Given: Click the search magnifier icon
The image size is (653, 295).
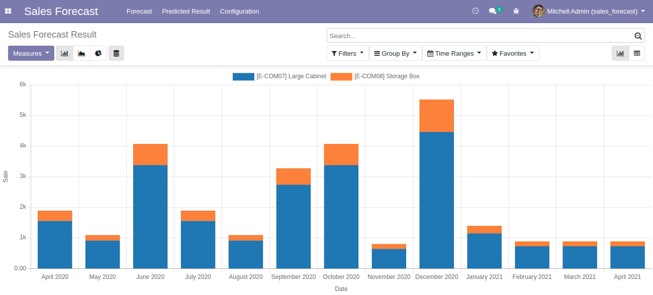Looking at the screenshot, I should pos(638,36).
